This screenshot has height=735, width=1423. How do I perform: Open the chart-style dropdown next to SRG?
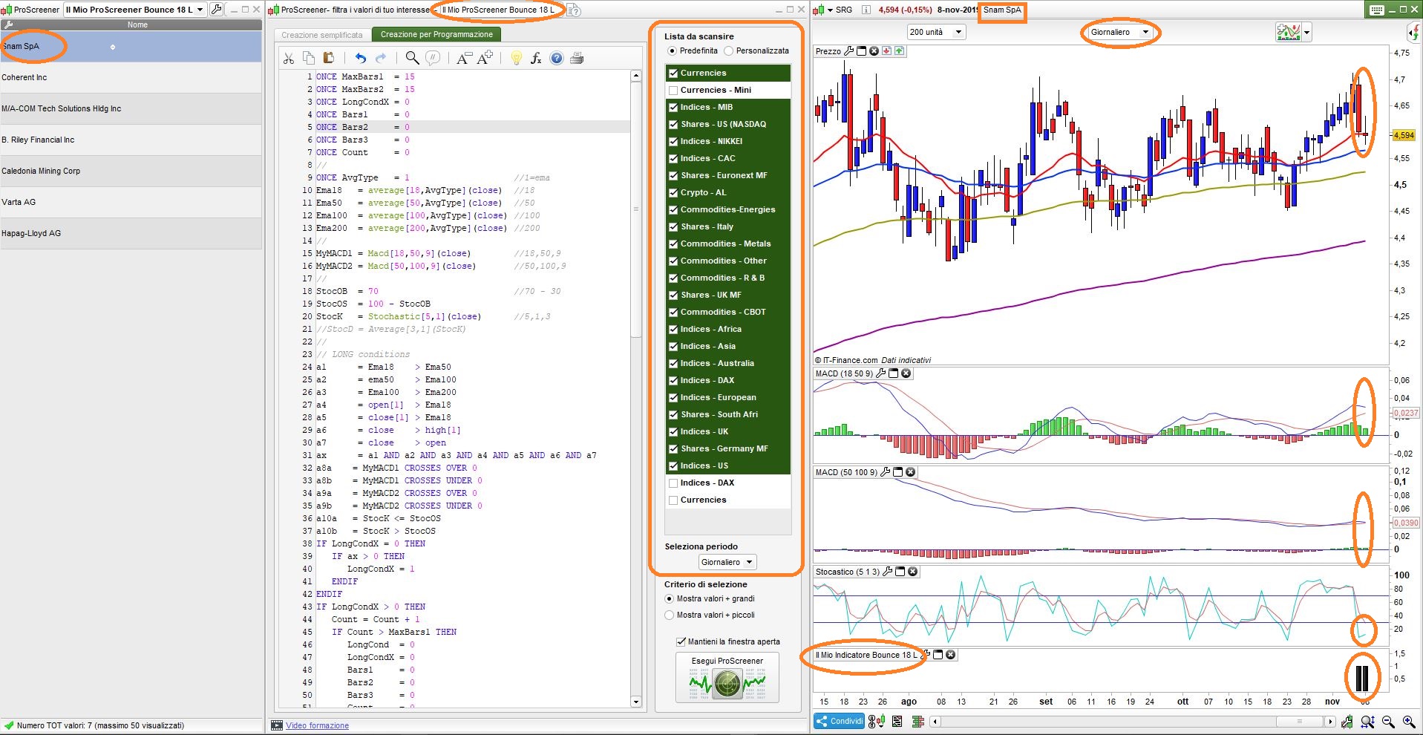coord(830,10)
